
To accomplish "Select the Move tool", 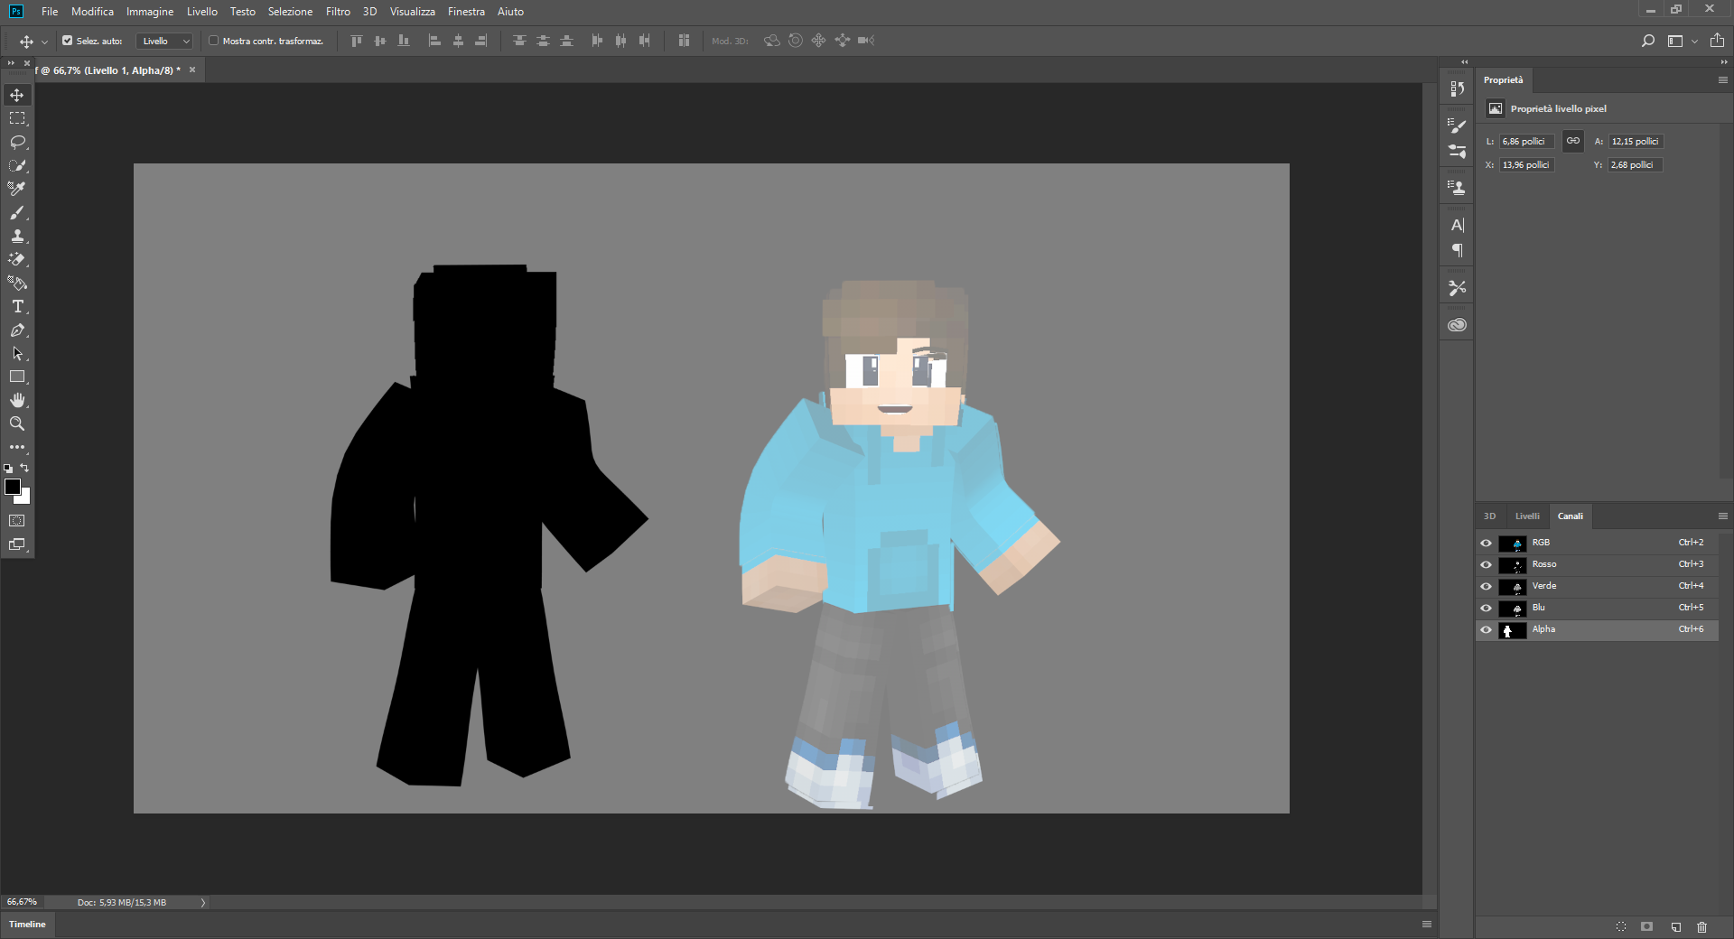I will pos(17,95).
